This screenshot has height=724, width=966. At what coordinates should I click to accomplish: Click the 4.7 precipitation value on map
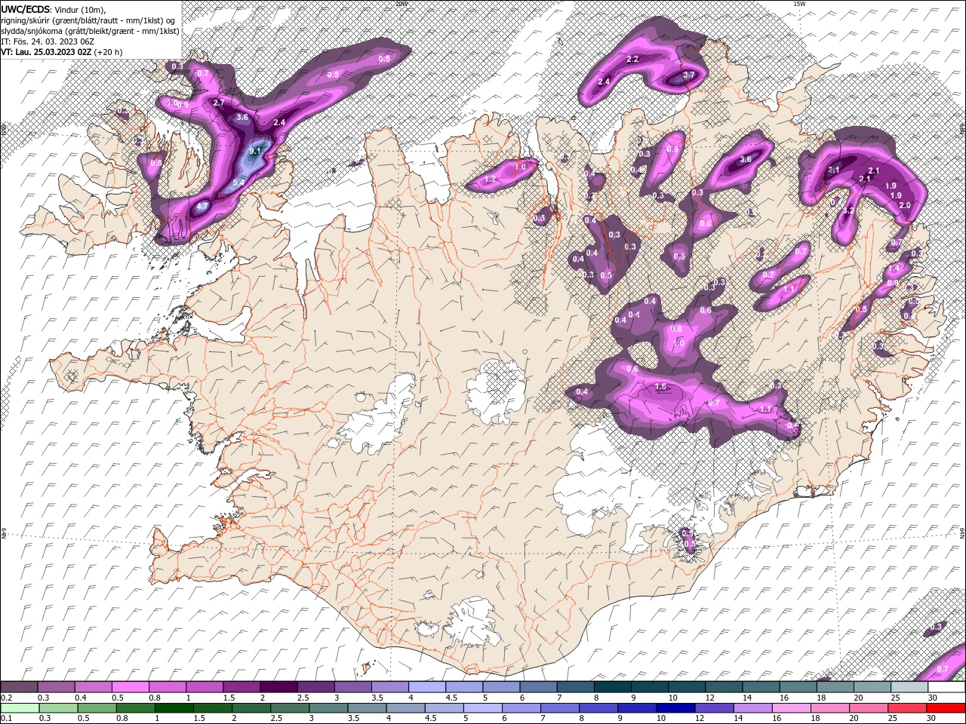tap(202, 205)
